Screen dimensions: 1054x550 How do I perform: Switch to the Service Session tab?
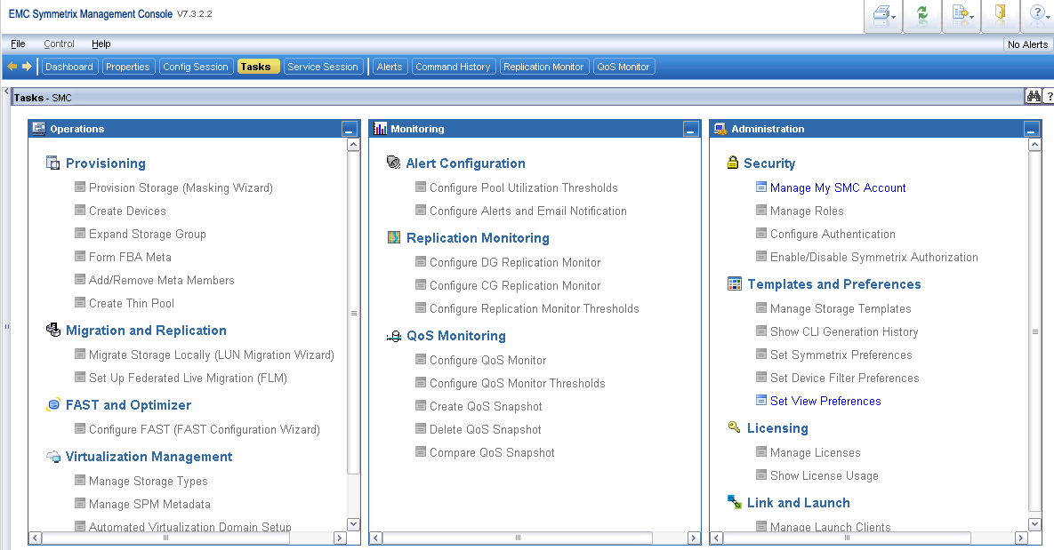323,67
